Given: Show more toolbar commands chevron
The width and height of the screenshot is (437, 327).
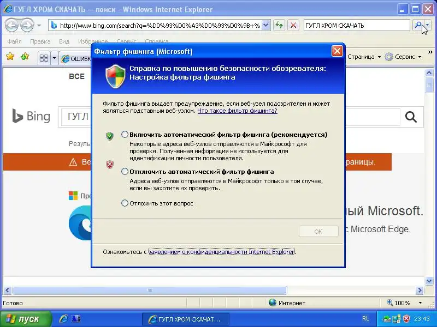Looking at the screenshot, I should (x=430, y=52).
